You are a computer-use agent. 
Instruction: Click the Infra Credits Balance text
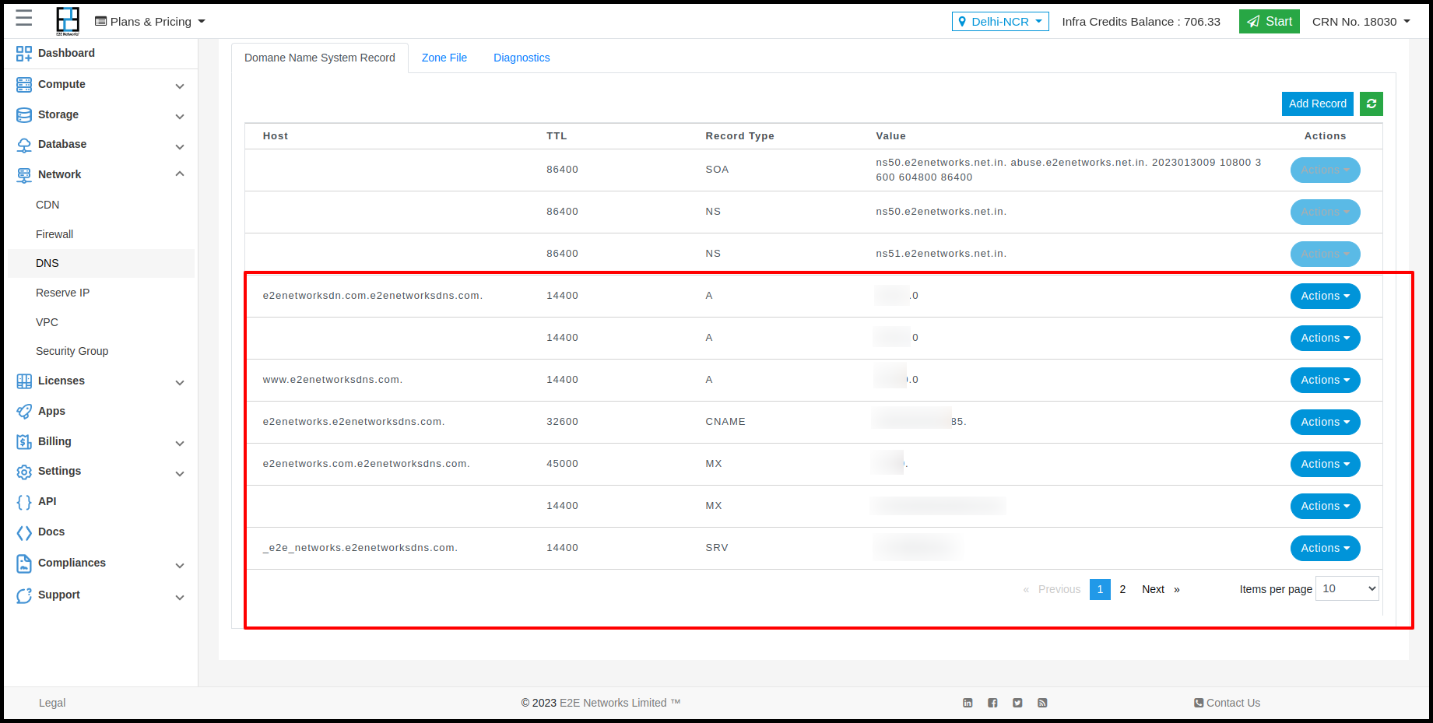point(1141,22)
